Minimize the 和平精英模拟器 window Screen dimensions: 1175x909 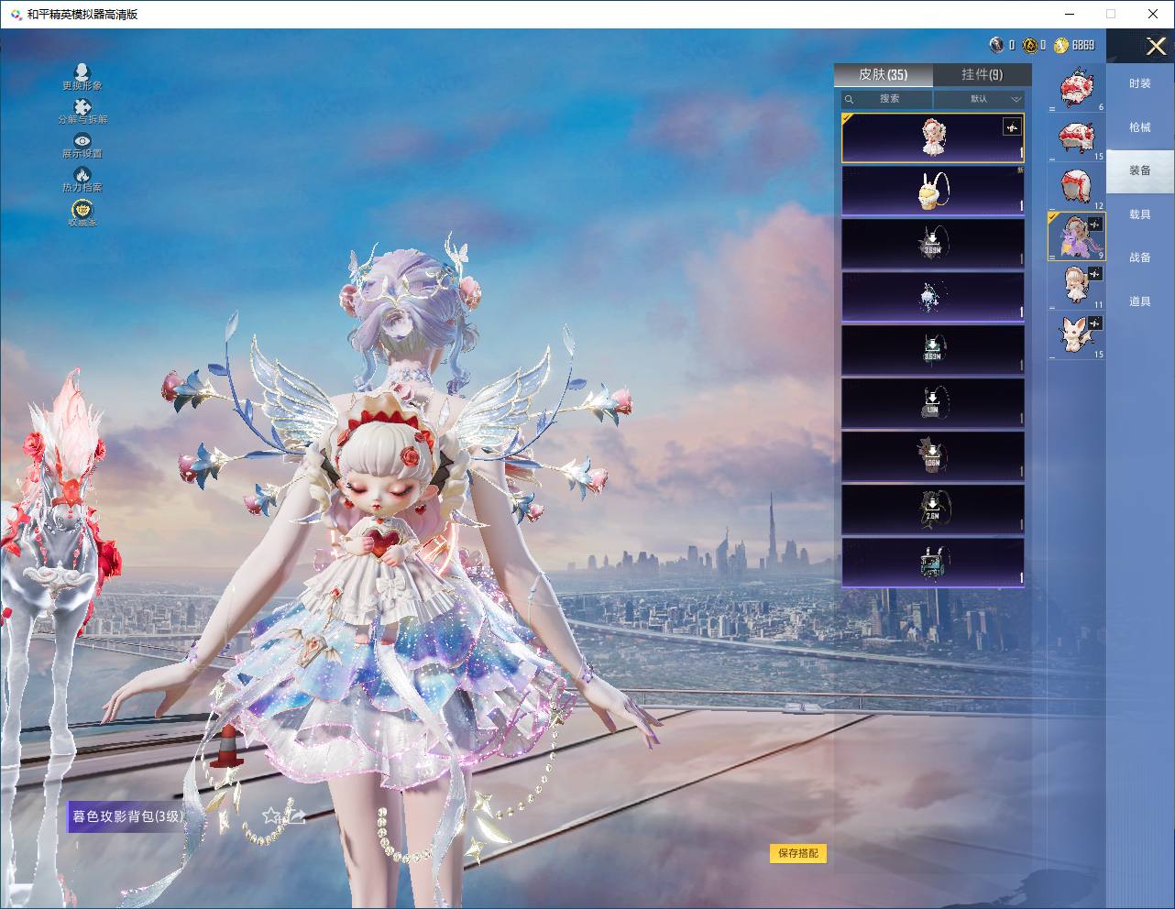1070,14
